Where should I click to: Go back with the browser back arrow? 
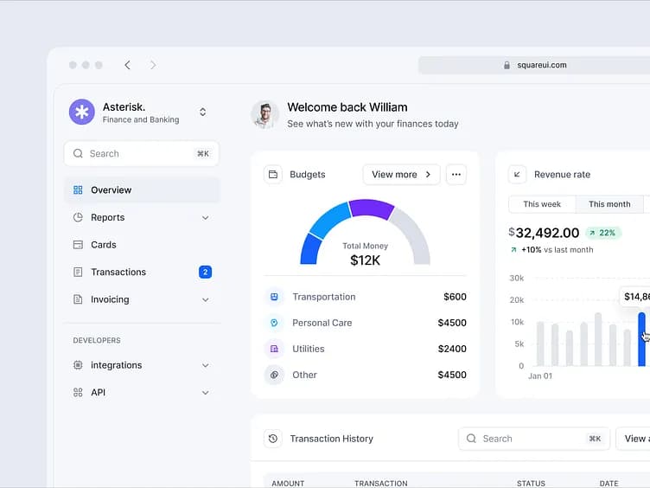[128, 65]
